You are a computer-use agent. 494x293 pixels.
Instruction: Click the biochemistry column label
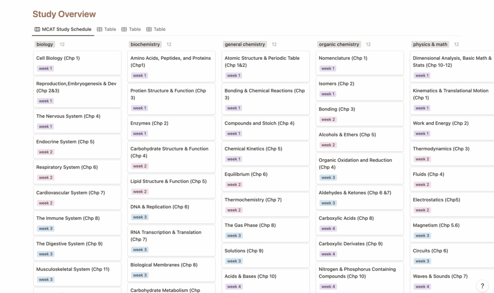point(145,44)
